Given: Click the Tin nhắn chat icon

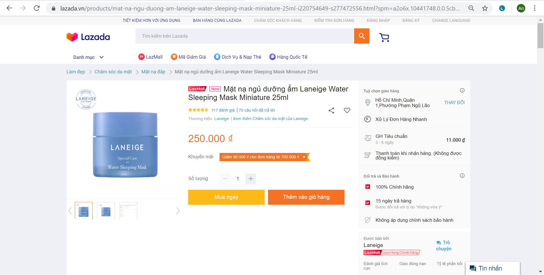Looking at the screenshot, I should coord(473,268).
